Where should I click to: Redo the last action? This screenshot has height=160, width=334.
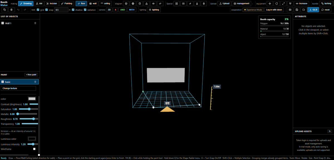pos(25,10)
